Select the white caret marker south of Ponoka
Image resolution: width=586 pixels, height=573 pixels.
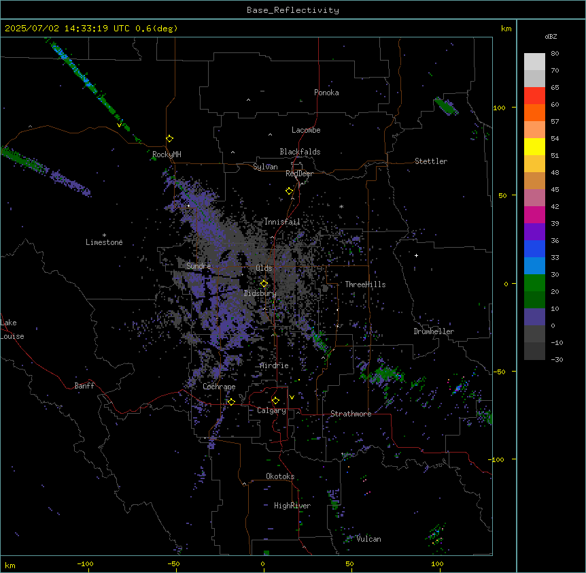coord(249,100)
